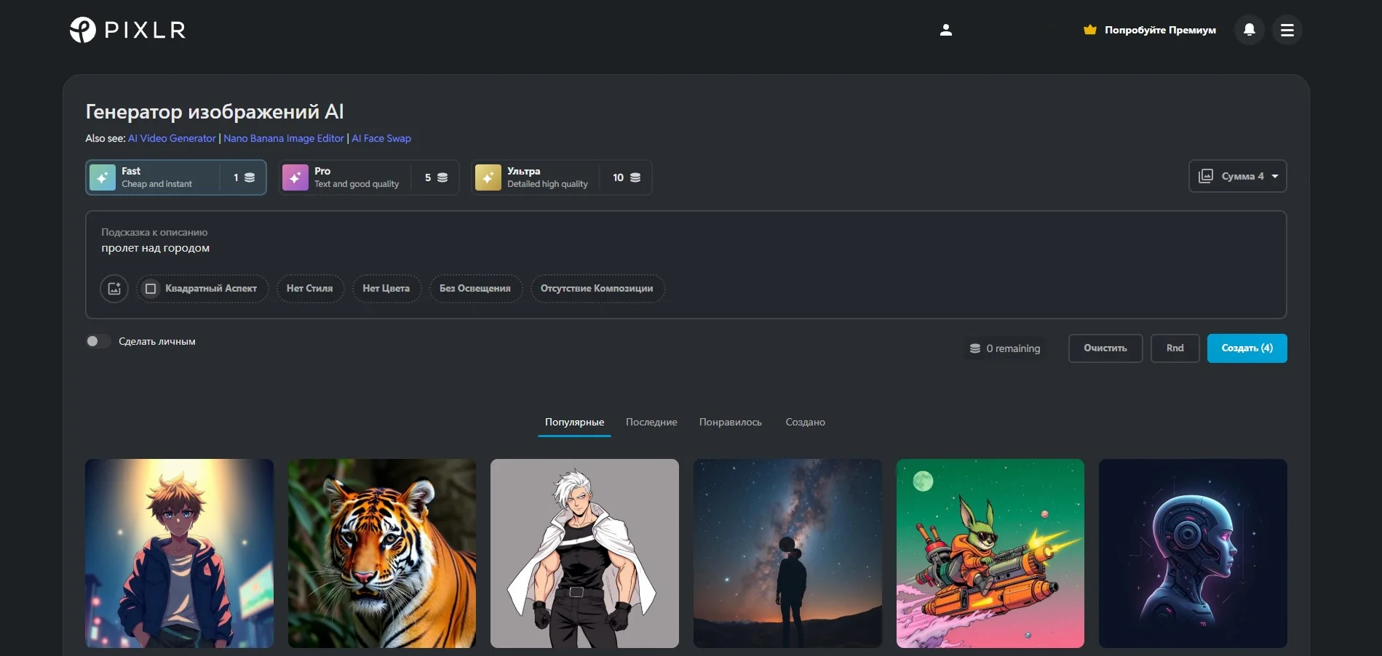The height and width of the screenshot is (656, 1382).
Task: Click the Fast model sparkle icon
Action: (x=103, y=177)
